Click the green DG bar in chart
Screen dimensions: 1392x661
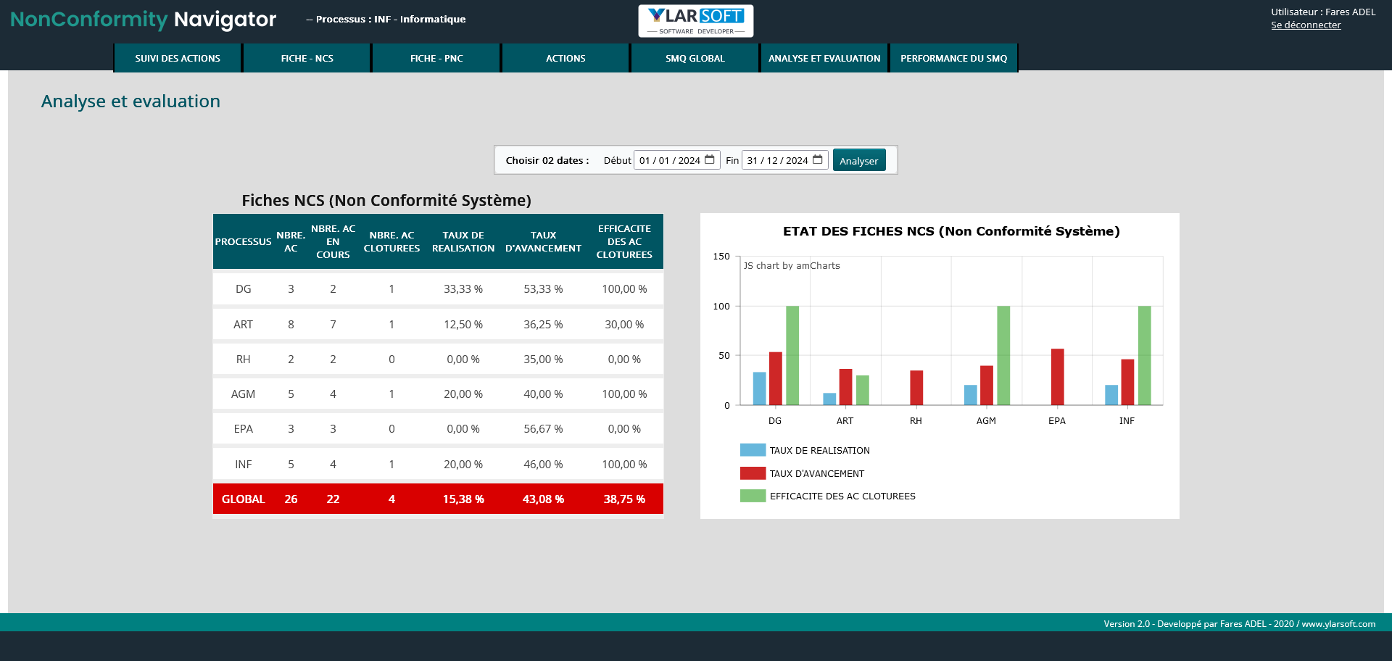tap(792, 355)
